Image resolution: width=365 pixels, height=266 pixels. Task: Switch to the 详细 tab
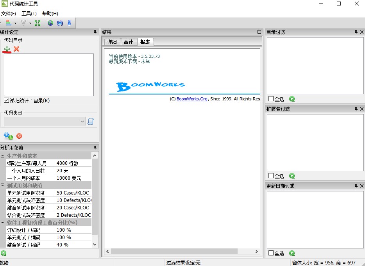(x=112, y=42)
